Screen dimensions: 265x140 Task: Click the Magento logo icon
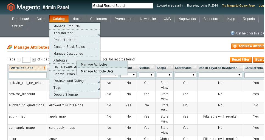pos(11,7)
